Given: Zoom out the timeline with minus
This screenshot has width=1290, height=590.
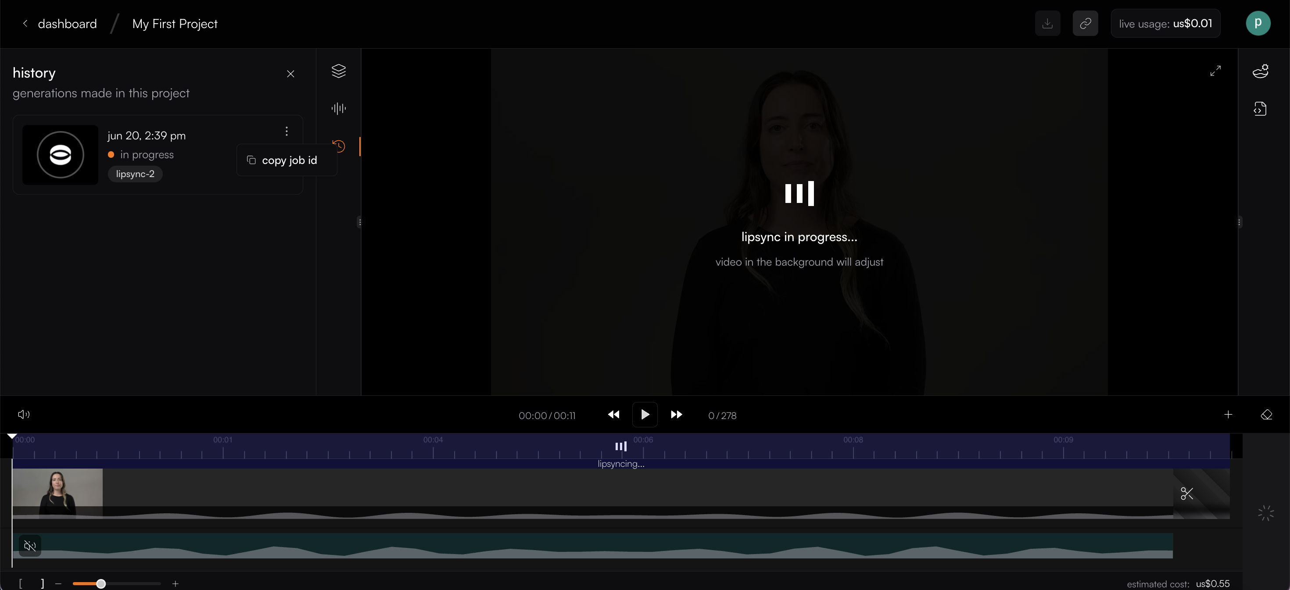Looking at the screenshot, I should pos(59,583).
